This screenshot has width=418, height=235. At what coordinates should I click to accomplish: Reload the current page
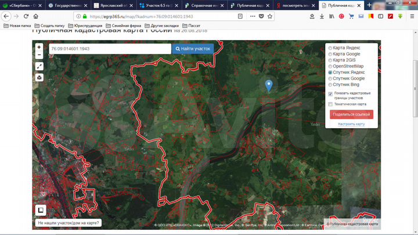point(26,16)
